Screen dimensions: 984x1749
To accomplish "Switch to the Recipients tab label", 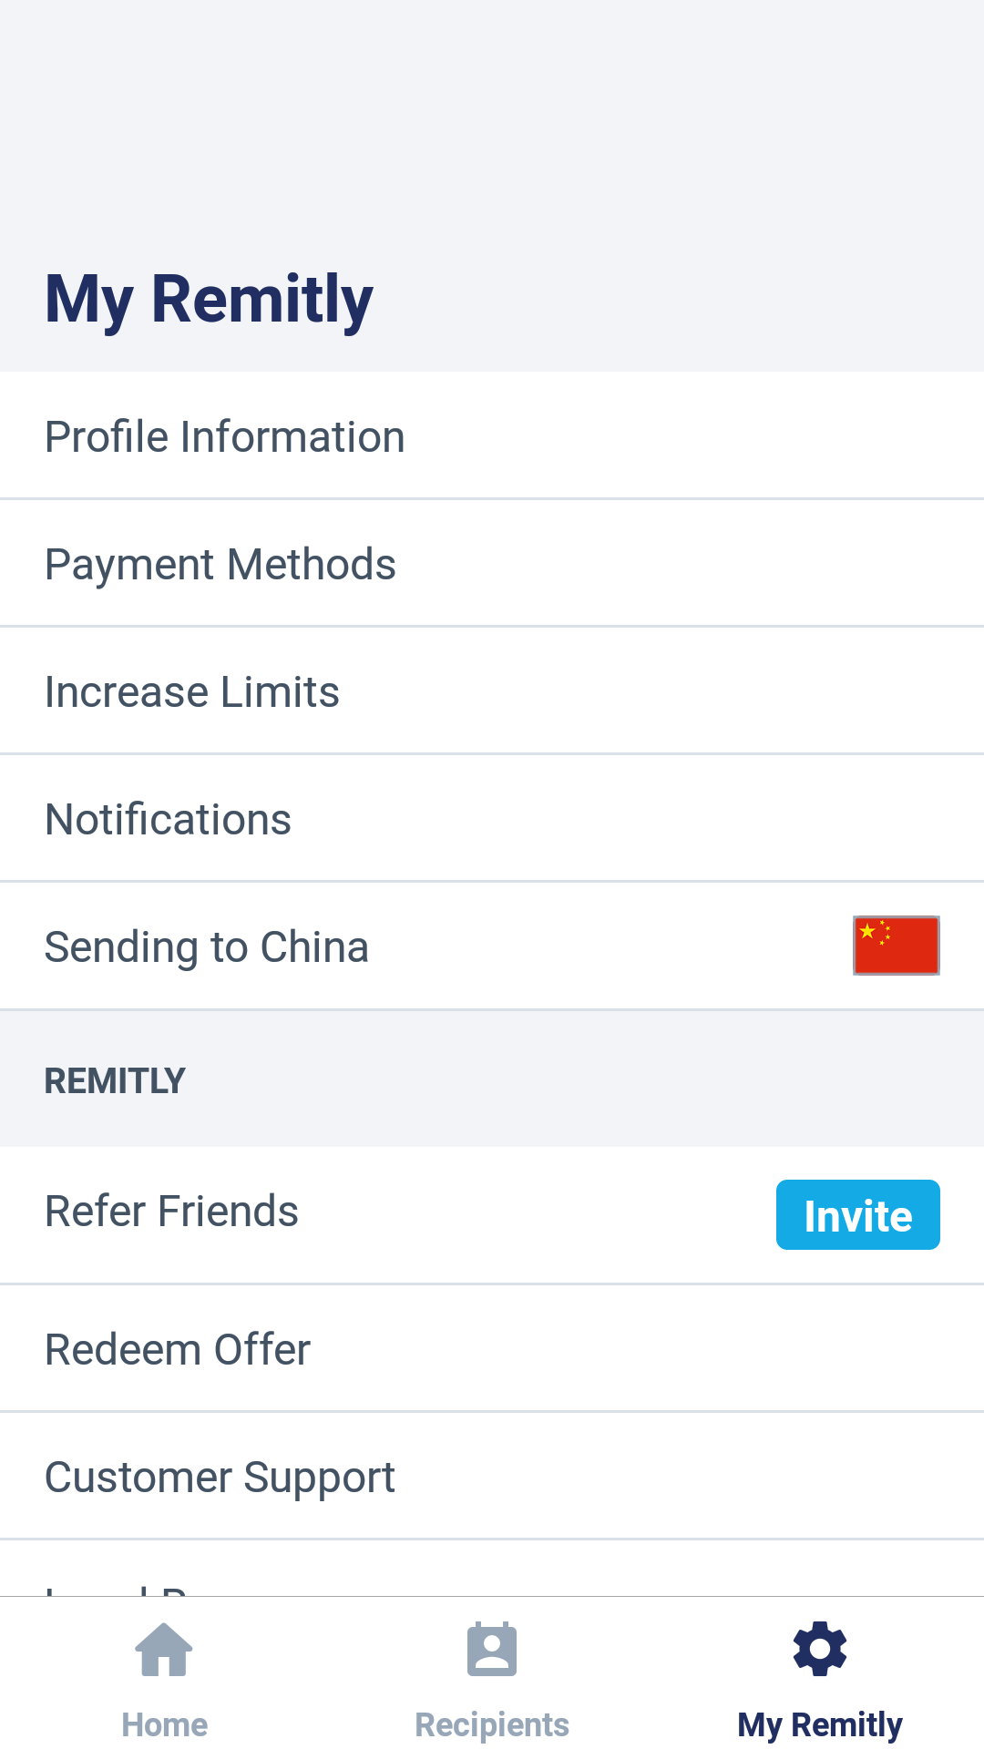I will click(492, 1724).
